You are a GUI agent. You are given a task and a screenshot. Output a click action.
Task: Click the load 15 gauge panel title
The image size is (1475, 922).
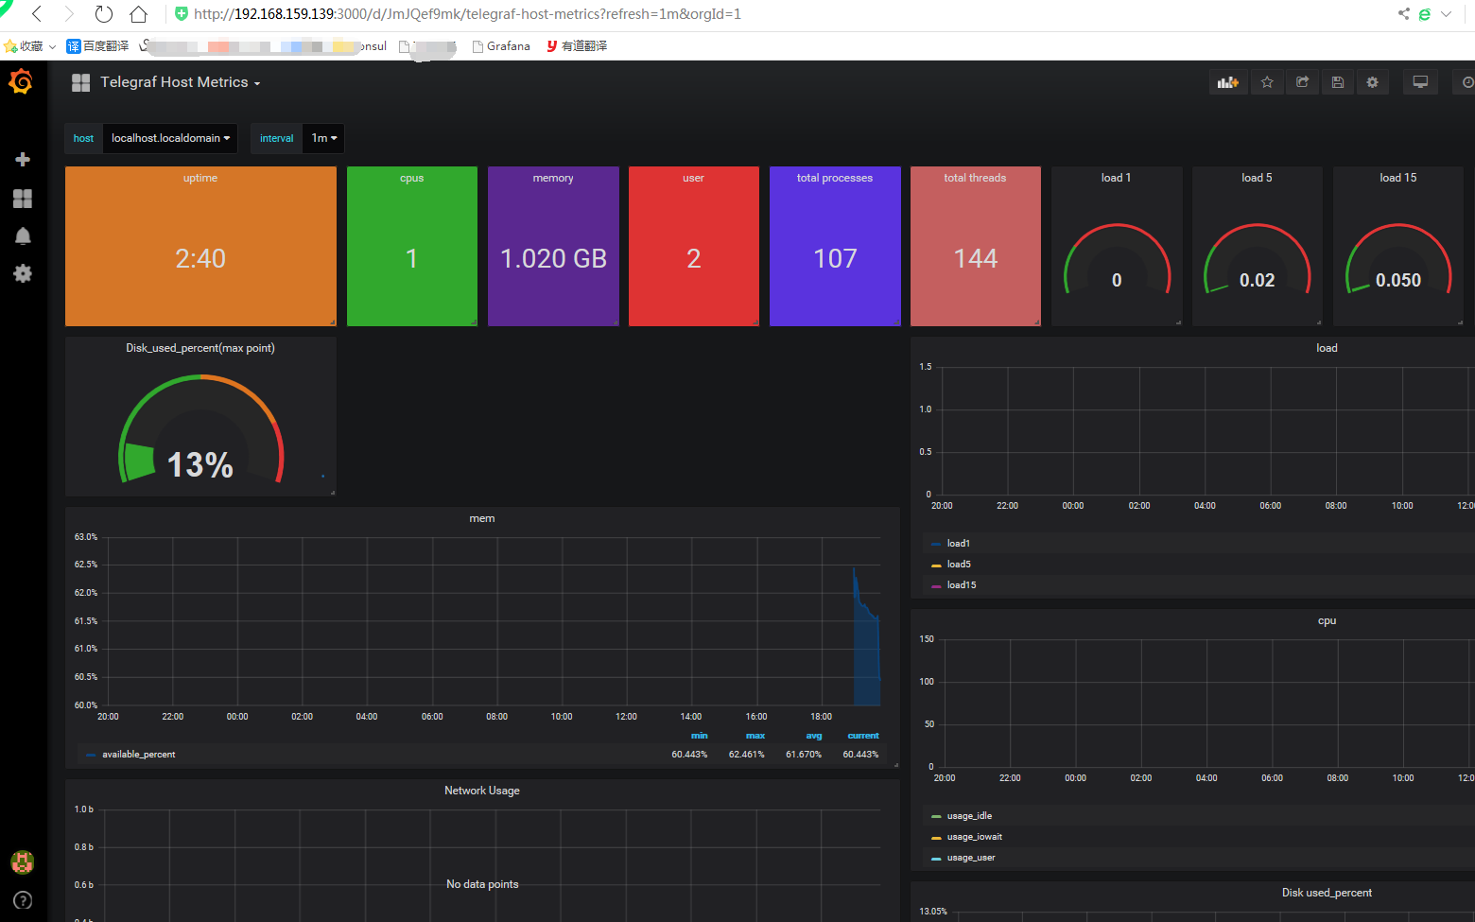1397,178
